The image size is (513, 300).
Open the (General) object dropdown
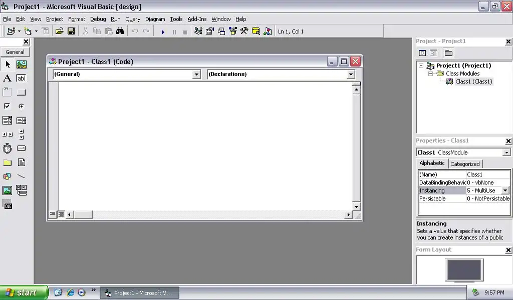point(196,74)
